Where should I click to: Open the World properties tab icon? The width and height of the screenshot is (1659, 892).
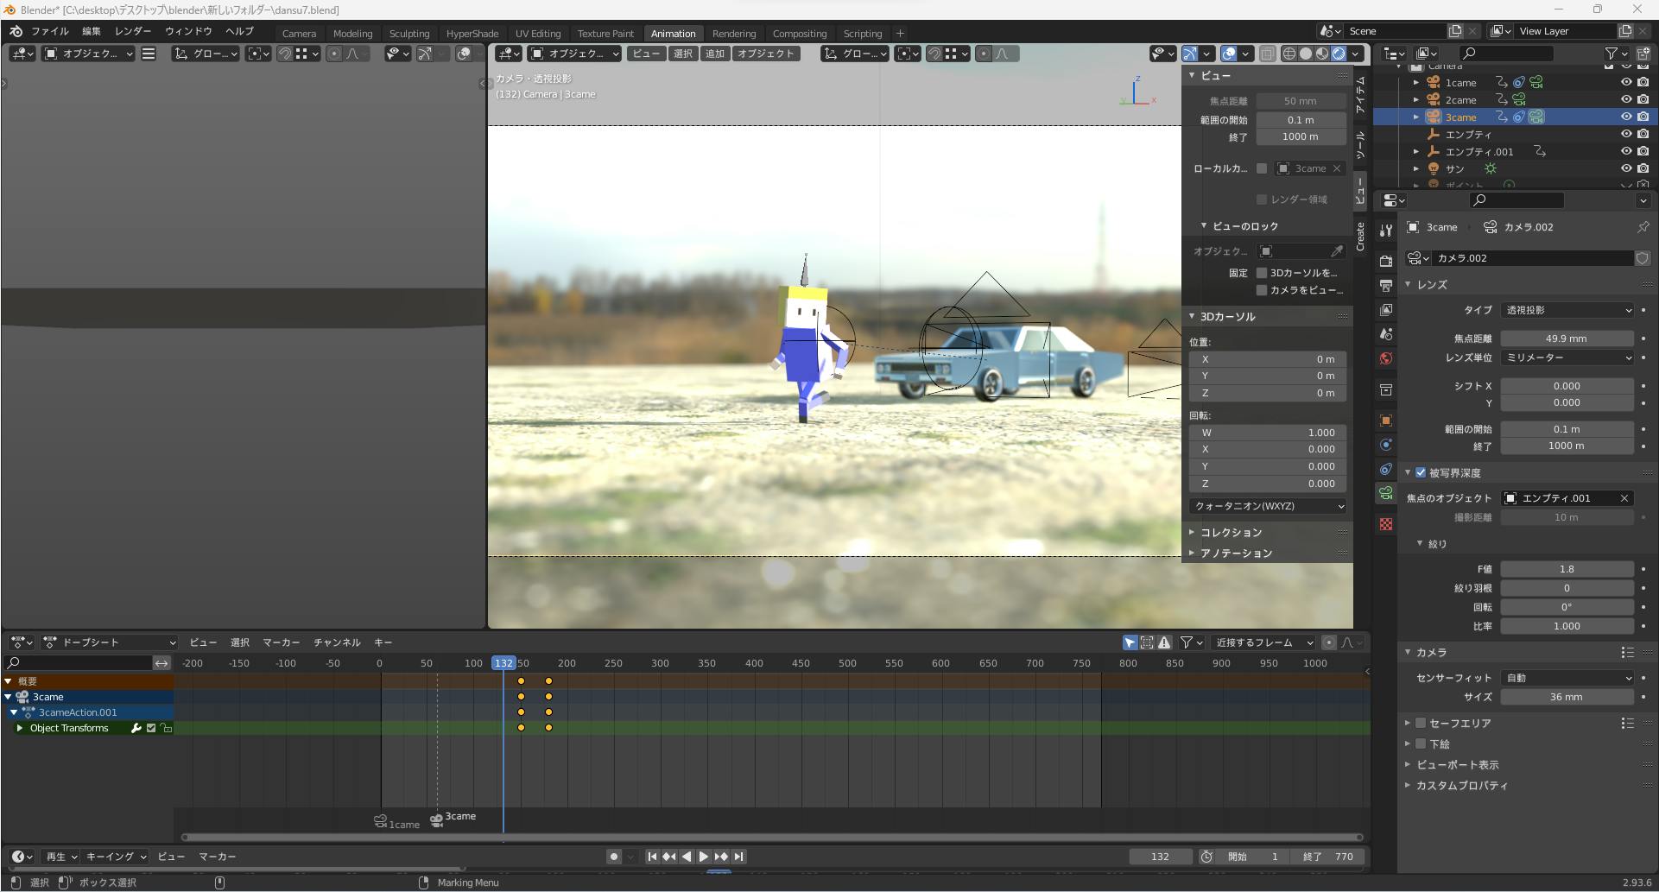pos(1386,358)
